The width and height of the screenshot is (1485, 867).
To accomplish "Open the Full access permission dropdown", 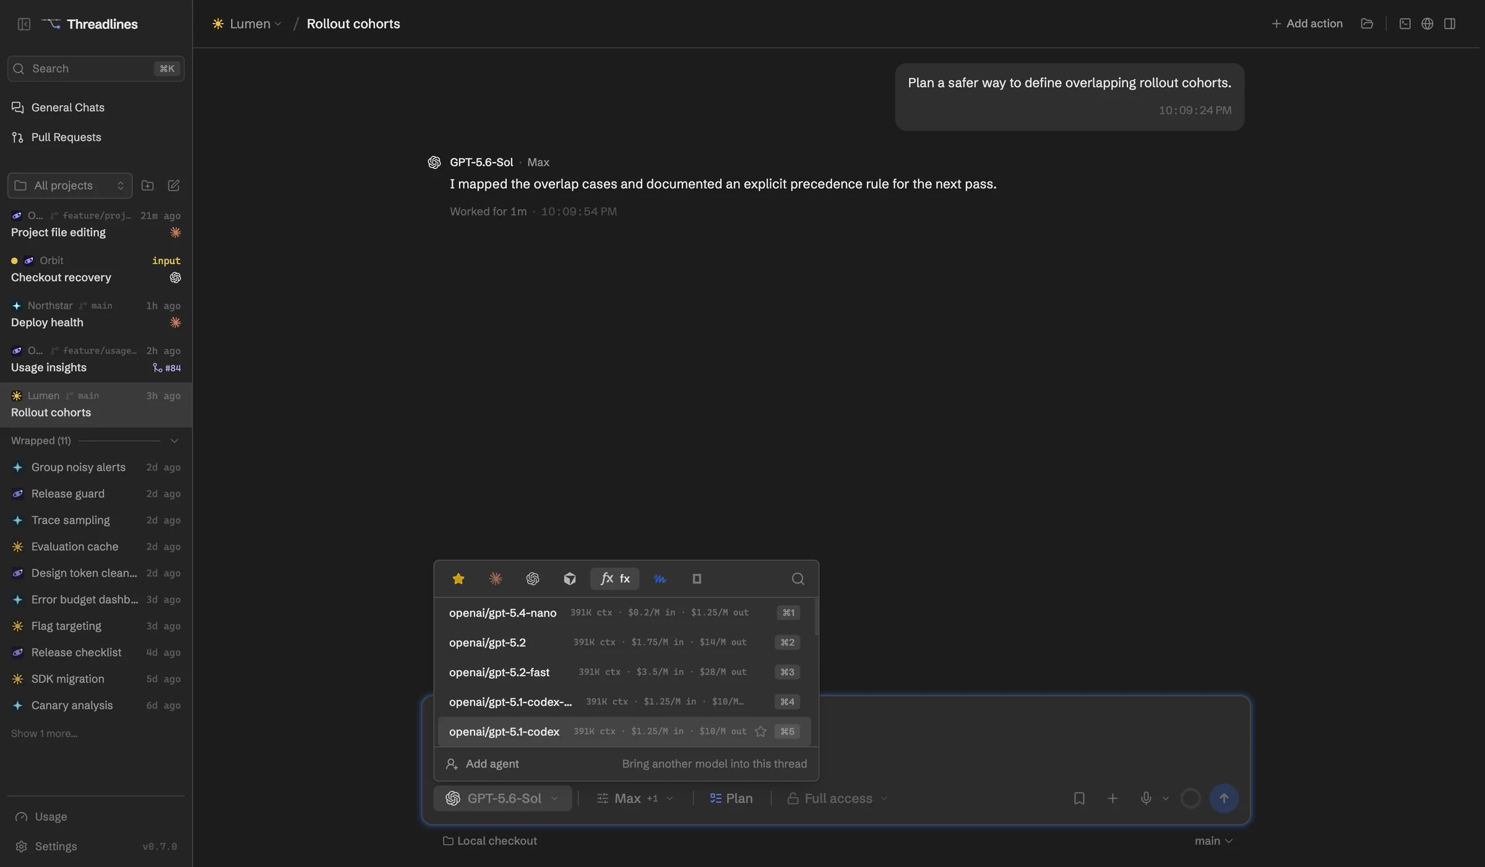I will click(x=837, y=798).
